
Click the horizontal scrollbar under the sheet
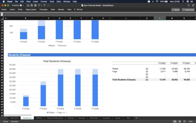(x=18, y=115)
